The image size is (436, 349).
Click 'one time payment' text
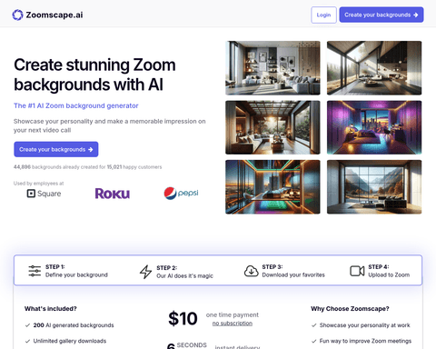233,314
